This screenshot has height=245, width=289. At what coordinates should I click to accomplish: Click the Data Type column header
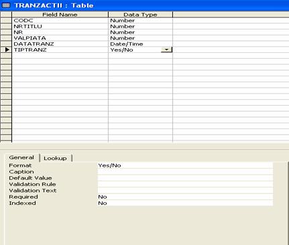140,15
